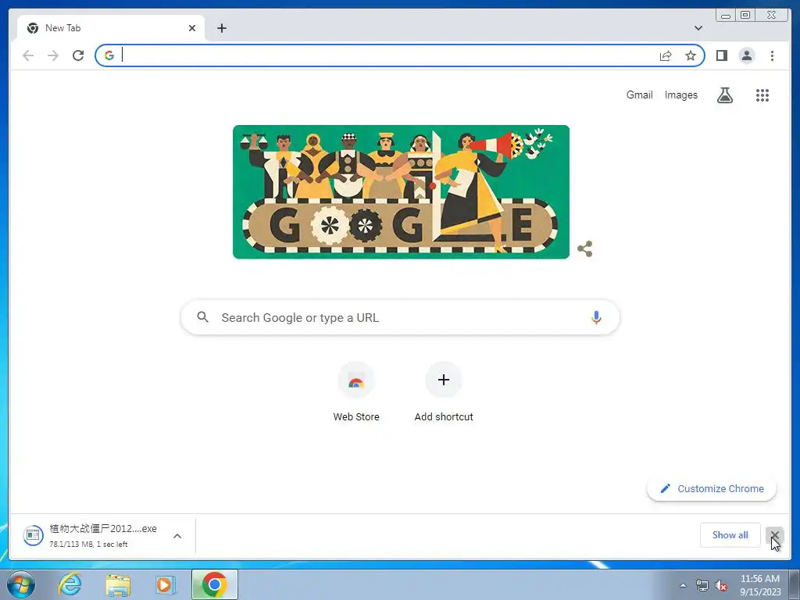Expand download item options chevron
The width and height of the screenshot is (800, 600).
coord(177,536)
